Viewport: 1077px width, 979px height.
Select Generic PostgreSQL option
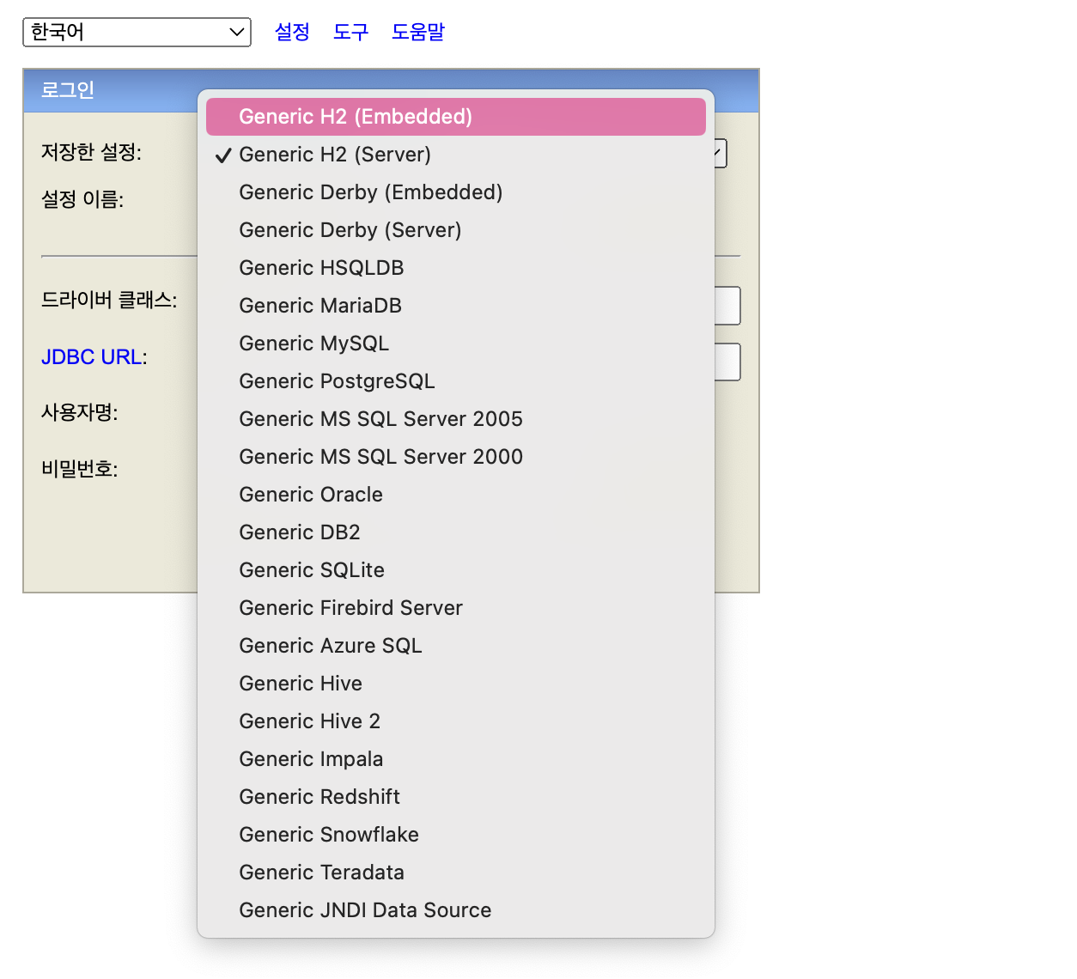(456, 381)
